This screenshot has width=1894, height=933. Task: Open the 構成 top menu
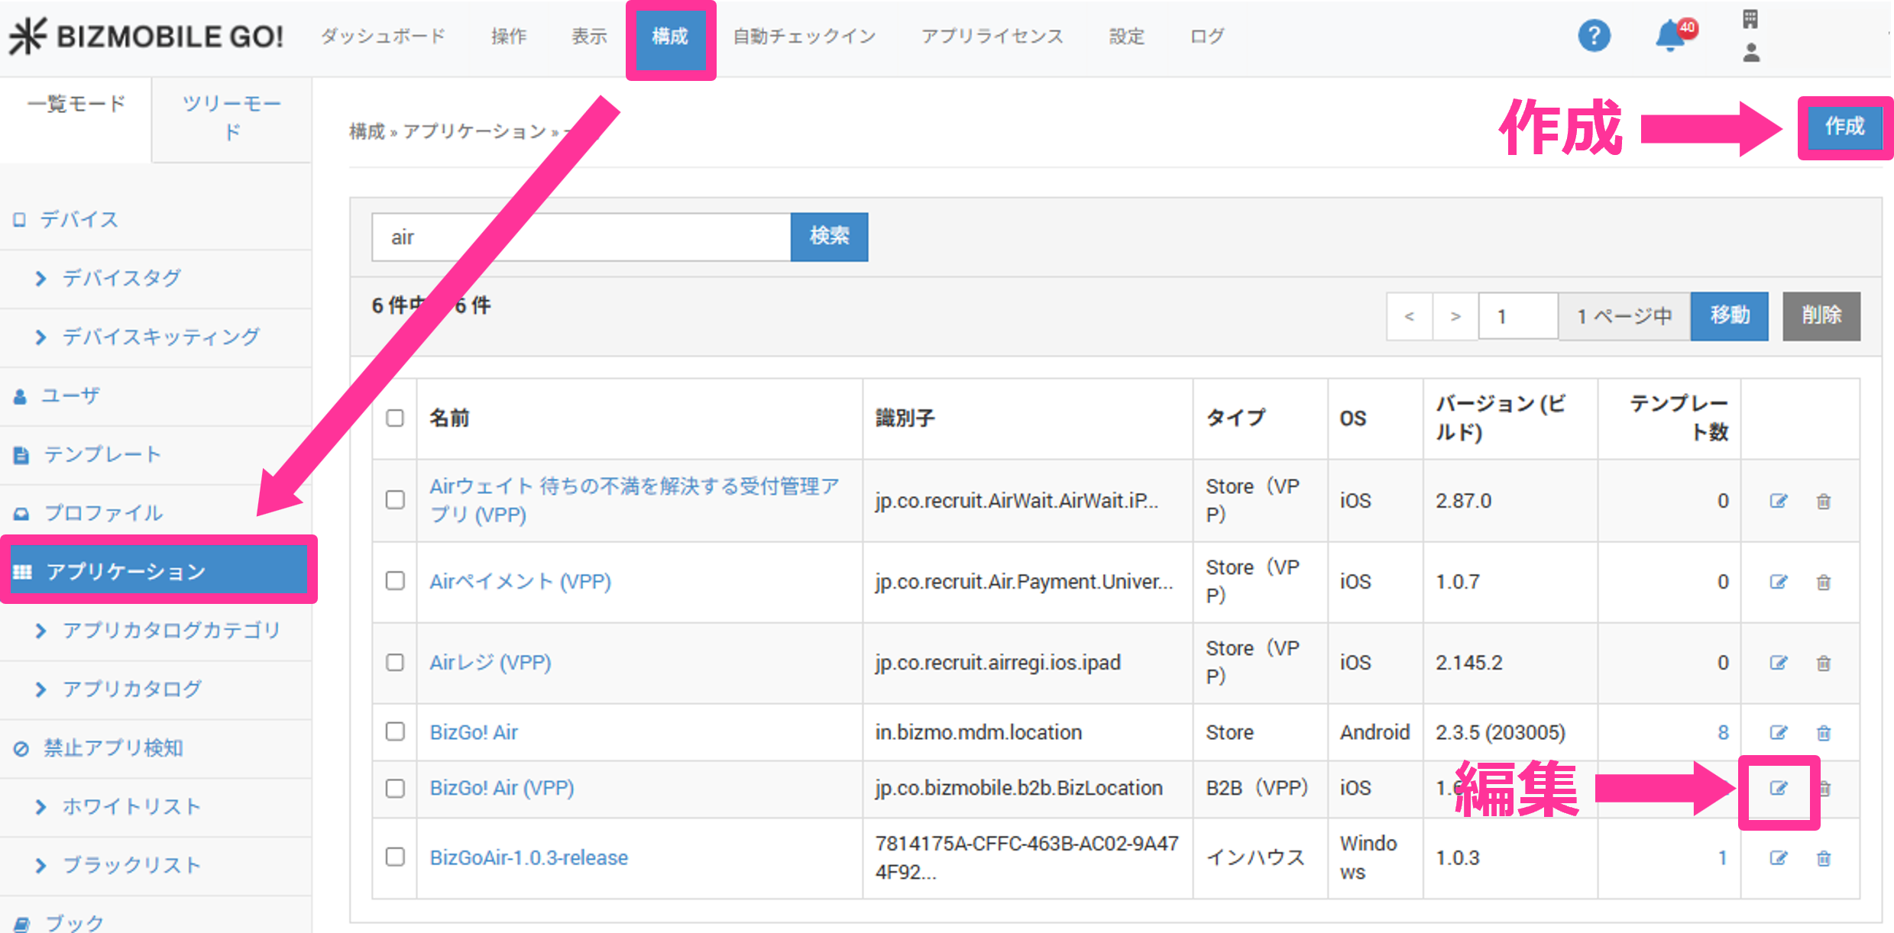click(x=670, y=36)
